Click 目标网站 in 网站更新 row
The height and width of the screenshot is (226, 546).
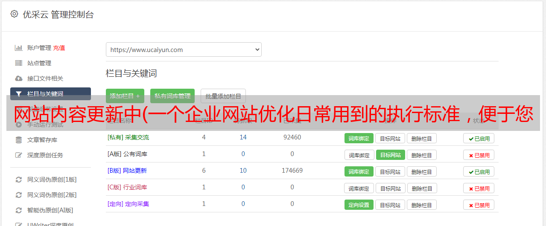tap(390, 171)
